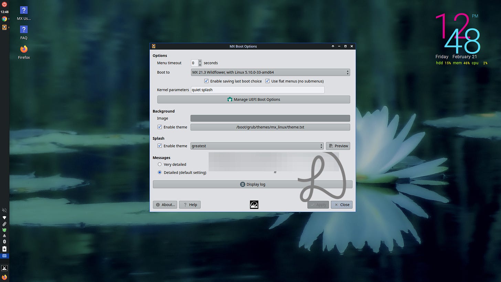Click in the Kernel parameters field
Viewport: 501px width, 282px height.
258,90
